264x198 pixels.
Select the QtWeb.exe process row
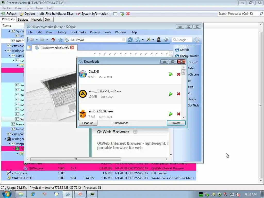[99, 168]
